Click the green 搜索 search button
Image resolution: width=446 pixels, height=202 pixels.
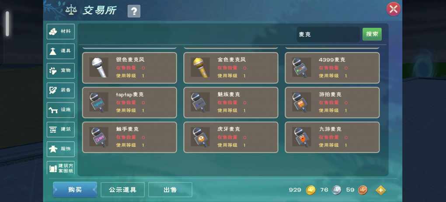coord(372,34)
